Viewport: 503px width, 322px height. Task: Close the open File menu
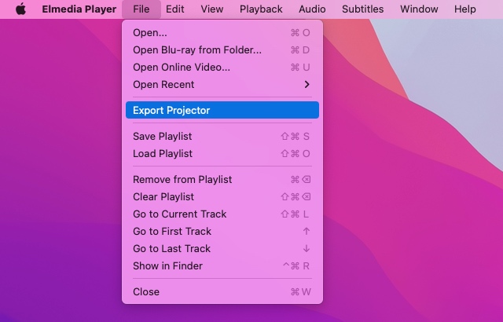141,9
